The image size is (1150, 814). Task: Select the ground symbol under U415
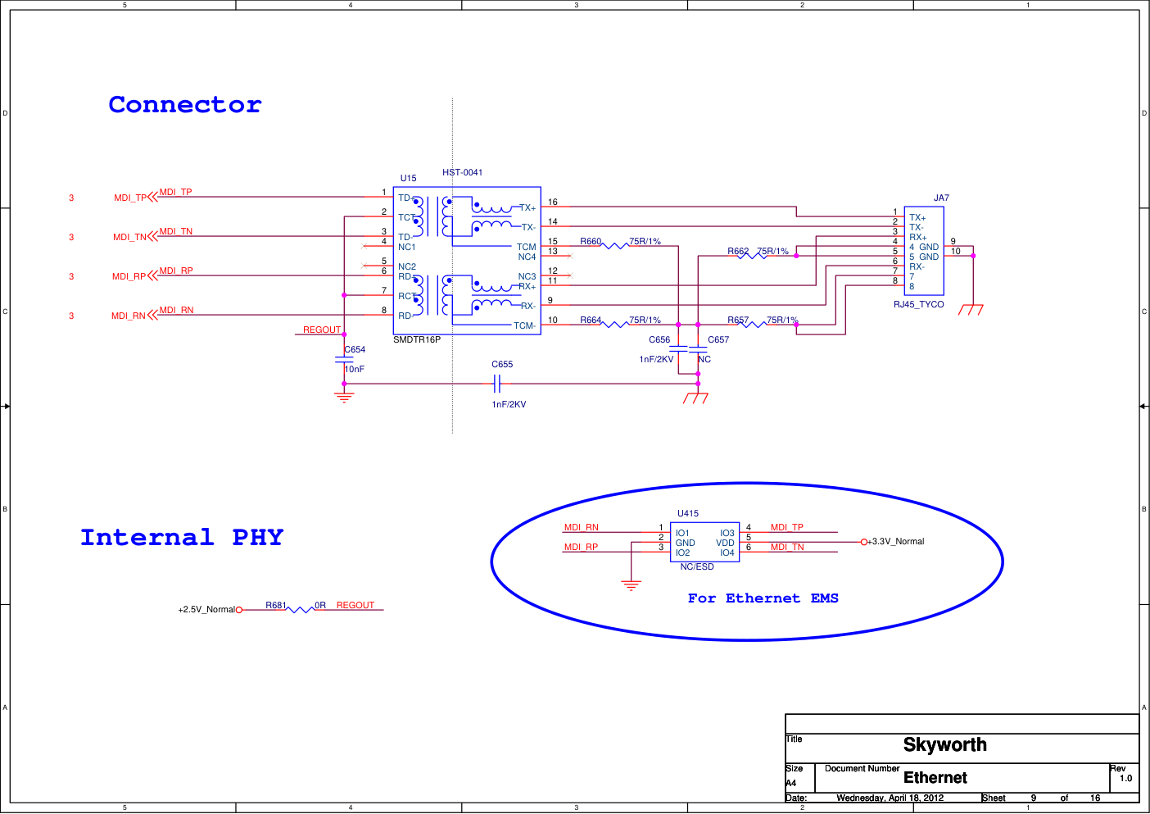[631, 585]
